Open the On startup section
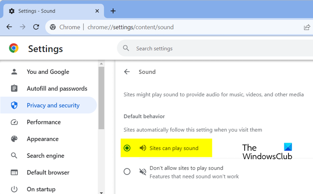The width and height of the screenshot is (313, 194). pyautogui.click(x=41, y=189)
